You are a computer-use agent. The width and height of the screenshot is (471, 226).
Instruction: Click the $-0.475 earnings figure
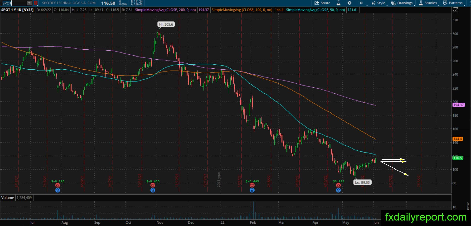pos(153,181)
